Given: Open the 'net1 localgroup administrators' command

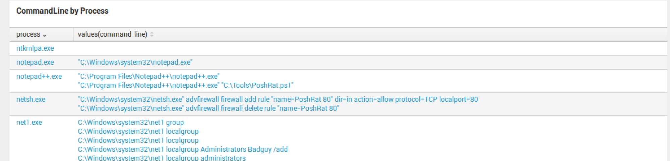Looking at the screenshot, I should (162, 158).
